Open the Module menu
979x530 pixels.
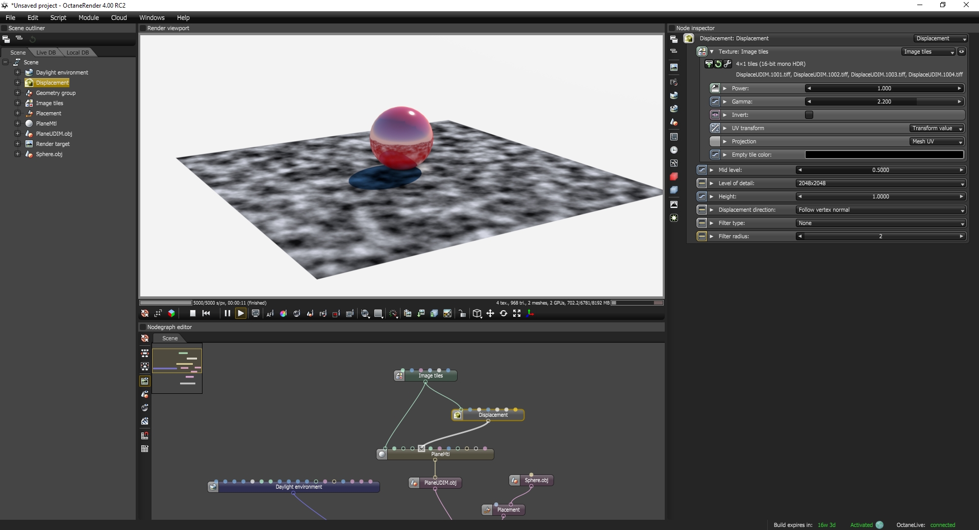pyautogui.click(x=89, y=17)
